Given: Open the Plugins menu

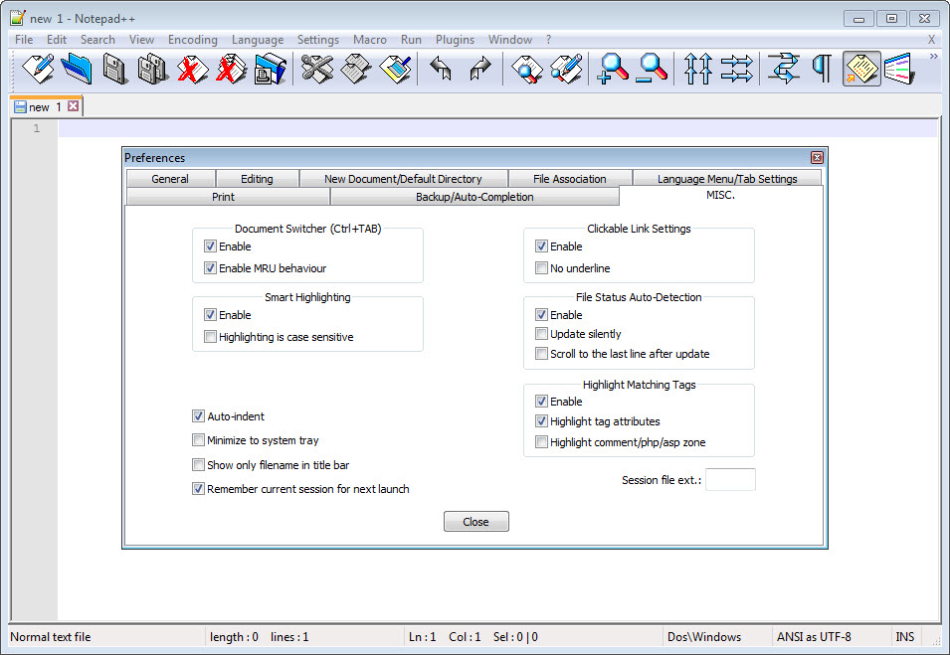Looking at the screenshot, I should tap(455, 40).
